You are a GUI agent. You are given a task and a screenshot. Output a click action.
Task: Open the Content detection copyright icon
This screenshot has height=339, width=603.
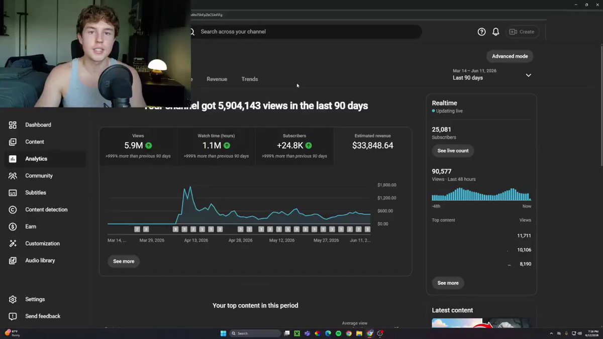(13, 210)
